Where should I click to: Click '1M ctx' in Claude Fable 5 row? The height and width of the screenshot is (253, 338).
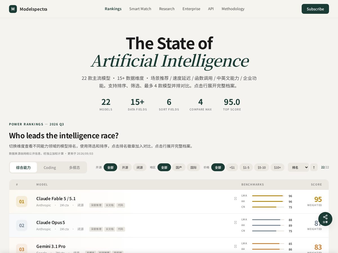(64, 205)
